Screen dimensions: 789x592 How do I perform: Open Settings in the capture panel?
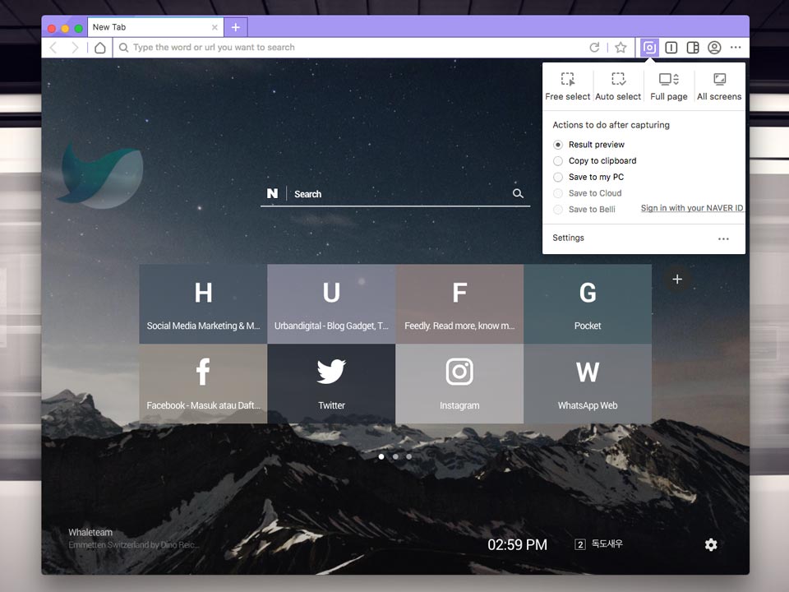pos(568,238)
